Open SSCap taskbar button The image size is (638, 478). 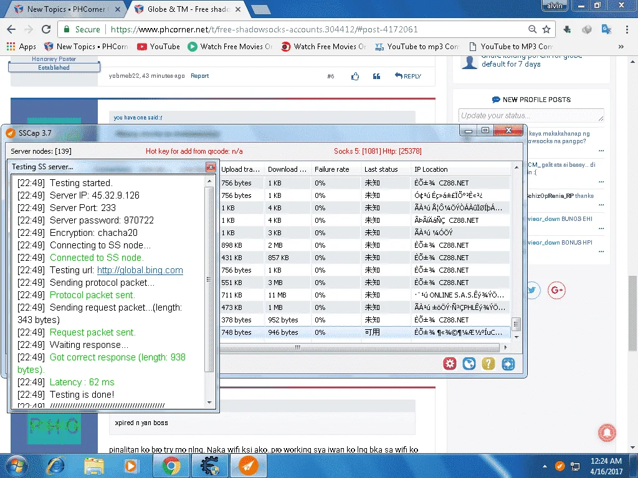point(249,466)
